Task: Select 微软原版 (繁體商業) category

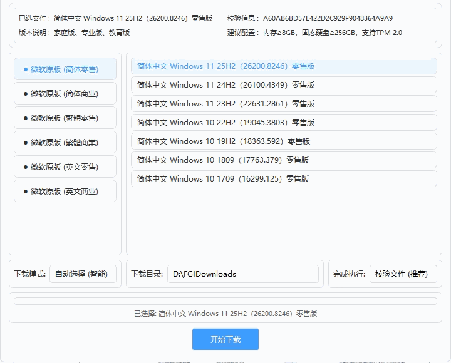Action: tap(65, 142)
